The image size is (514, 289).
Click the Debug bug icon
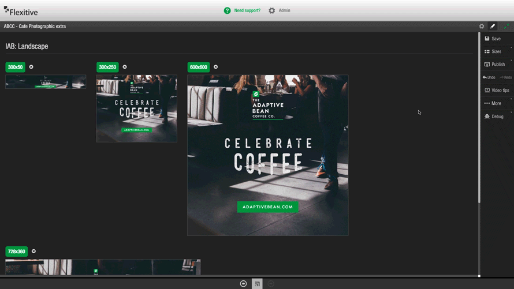click(x=487, y=117)
